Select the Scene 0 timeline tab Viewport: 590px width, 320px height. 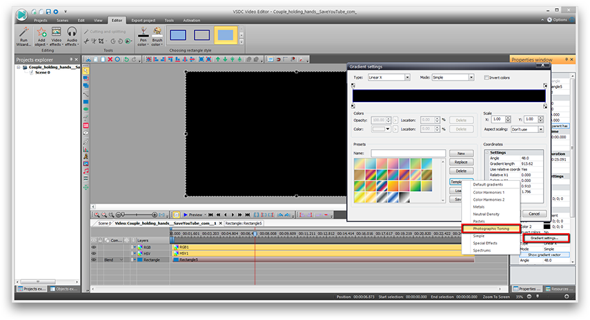104,223
